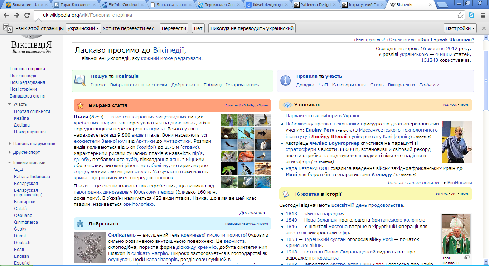Open Інші актуальні новини link
Viewport: 489px width, 266px height.
pos(415,183)
